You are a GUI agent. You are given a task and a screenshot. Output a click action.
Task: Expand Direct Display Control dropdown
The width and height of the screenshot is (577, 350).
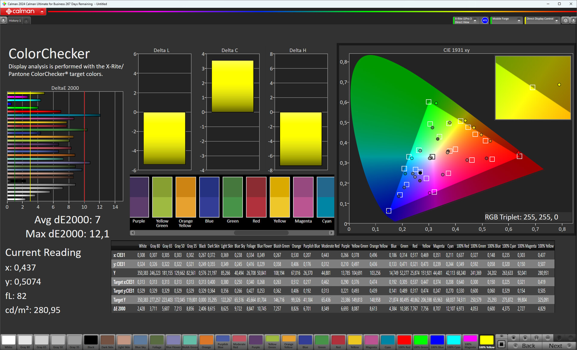(557, 20)
